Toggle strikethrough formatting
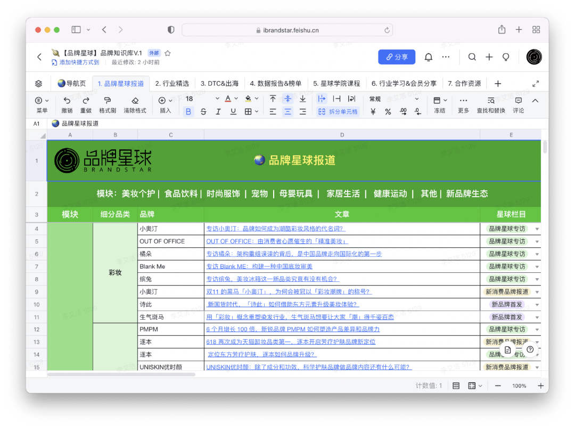Screen dimensions: 575x428 click(x=203, y=111)
